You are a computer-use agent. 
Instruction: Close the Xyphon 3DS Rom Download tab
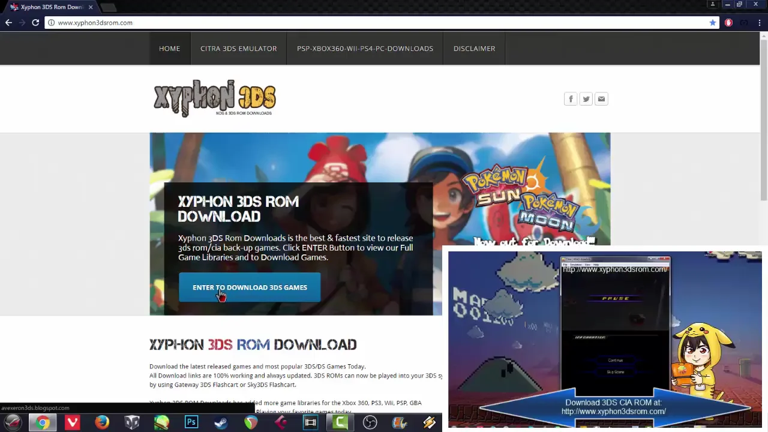pyautogui.click(x=91, y=7)
